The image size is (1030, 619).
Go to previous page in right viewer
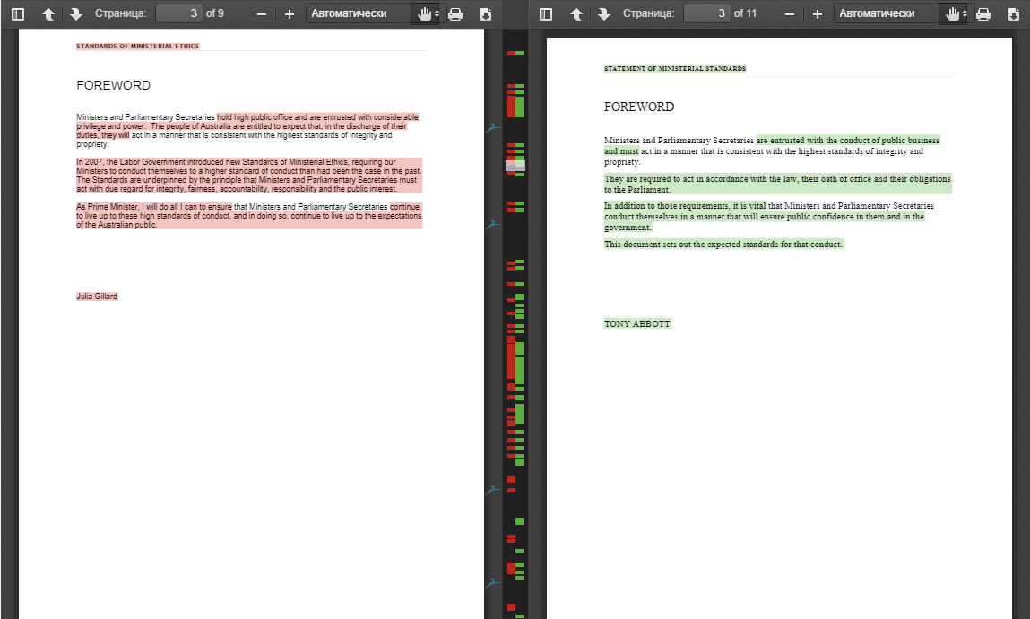[x=576, y=13]
